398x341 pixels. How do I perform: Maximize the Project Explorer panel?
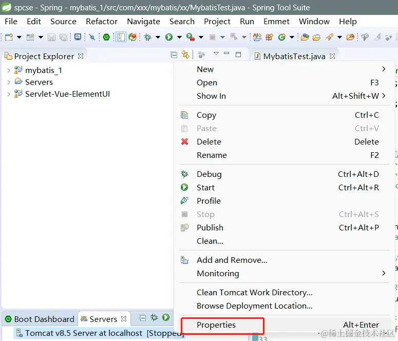tap(238, 55)
